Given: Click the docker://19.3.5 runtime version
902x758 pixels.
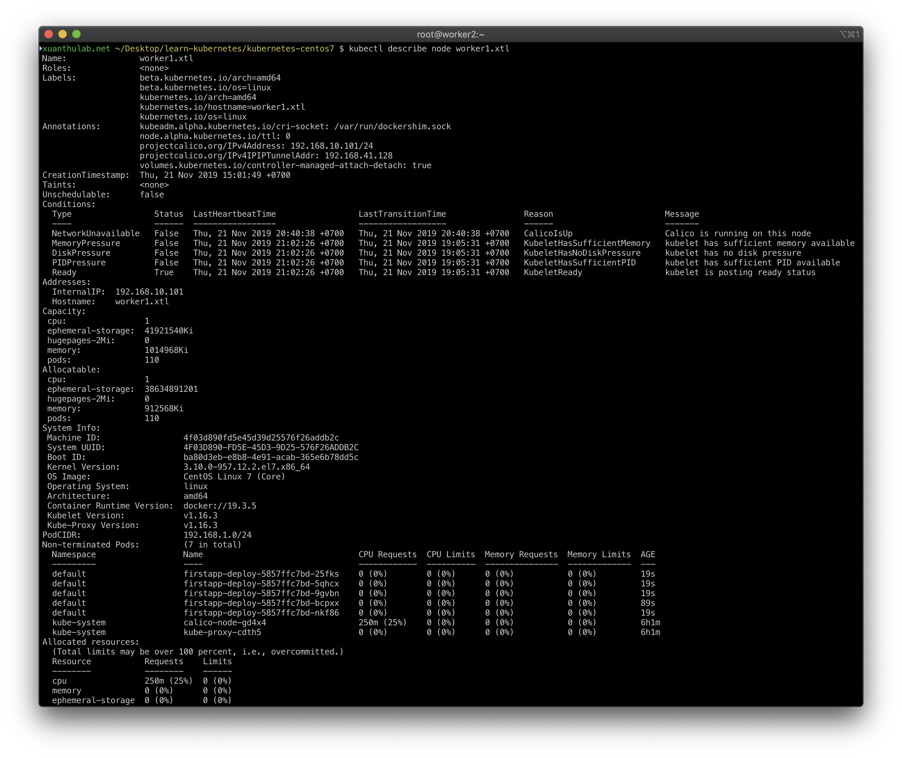Looking at the screenshot, I should click(220, 506).
